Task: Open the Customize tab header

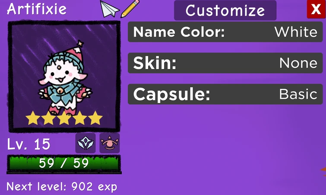Action: (225, 10)
